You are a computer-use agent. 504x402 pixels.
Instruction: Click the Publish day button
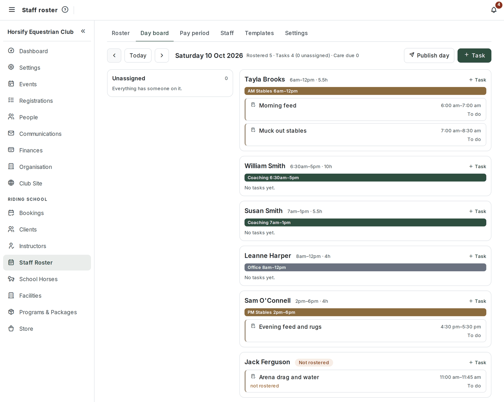429,55
